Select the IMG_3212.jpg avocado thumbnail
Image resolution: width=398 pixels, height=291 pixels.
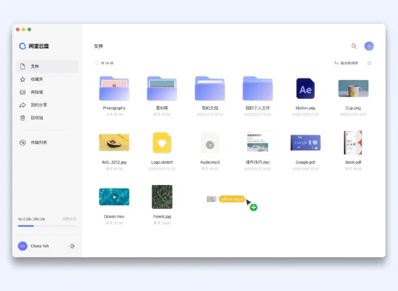[114, 143]
